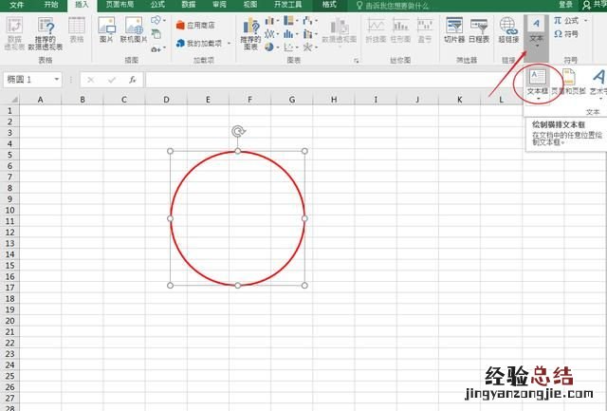The image size is (607, 411).
Task: Click 登录 (Sign in)
Action: pos(565,5)
